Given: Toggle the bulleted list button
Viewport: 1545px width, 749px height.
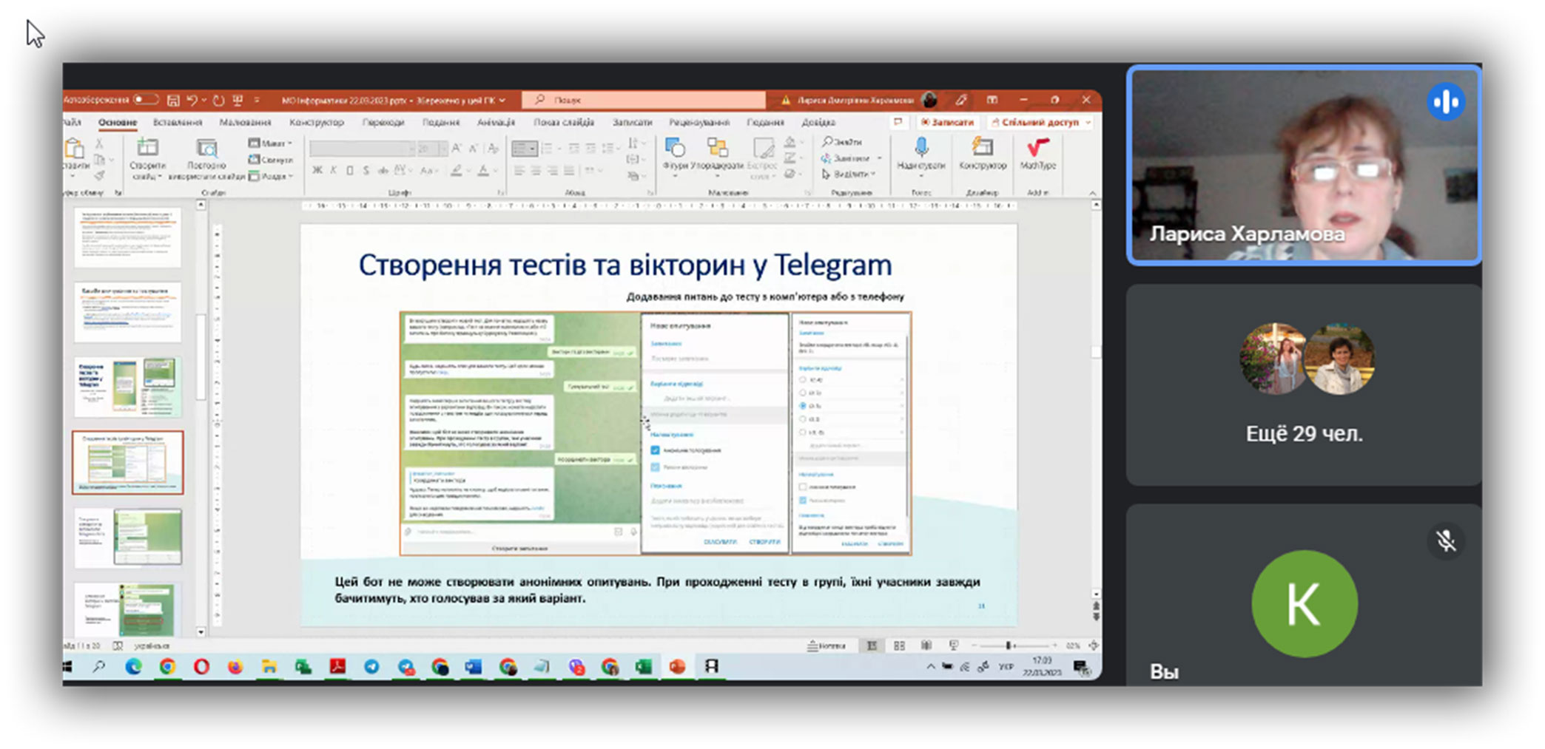Looking at the screenshot, I should (525, 149).
